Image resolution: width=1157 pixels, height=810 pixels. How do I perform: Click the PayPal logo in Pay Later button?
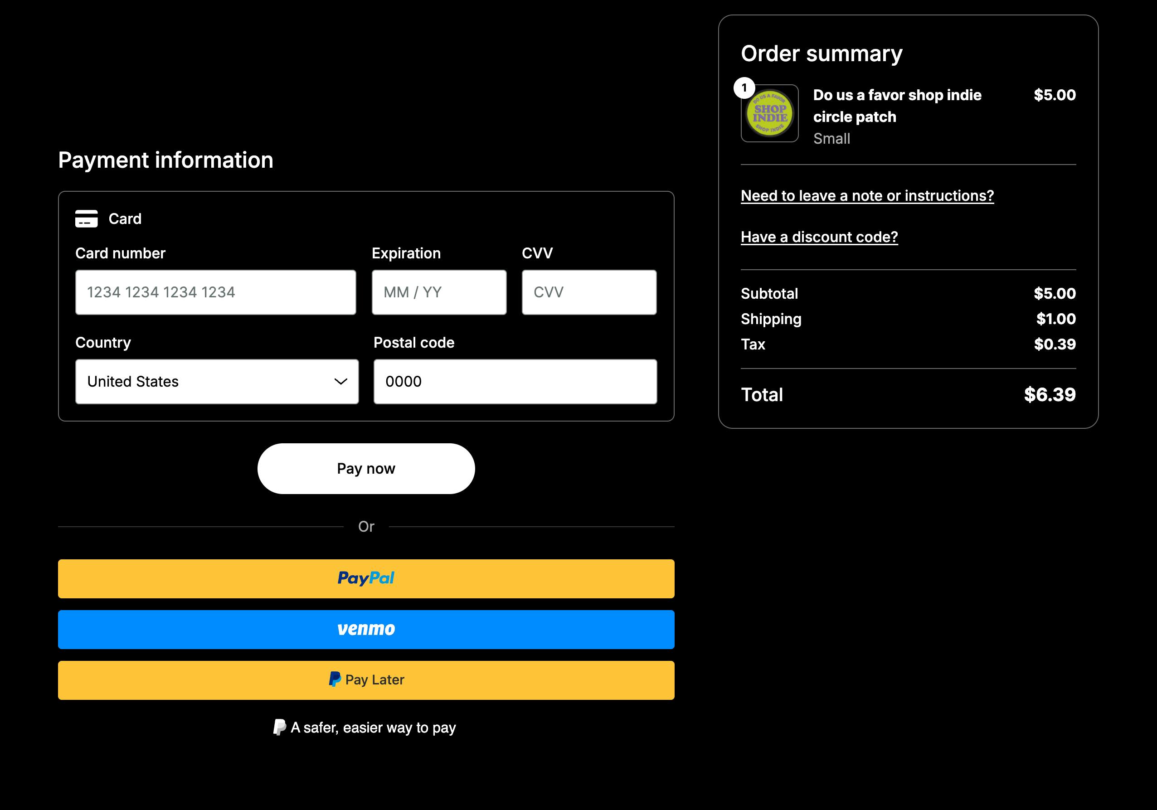pyautogui.click(x=335, y=679)
